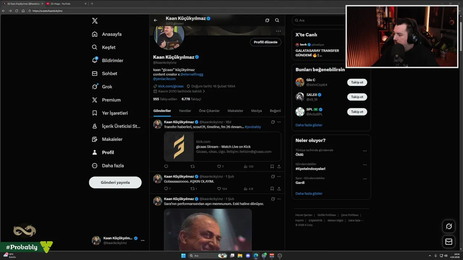Click Daha fazla göster under trends

[x=309, y=194]
